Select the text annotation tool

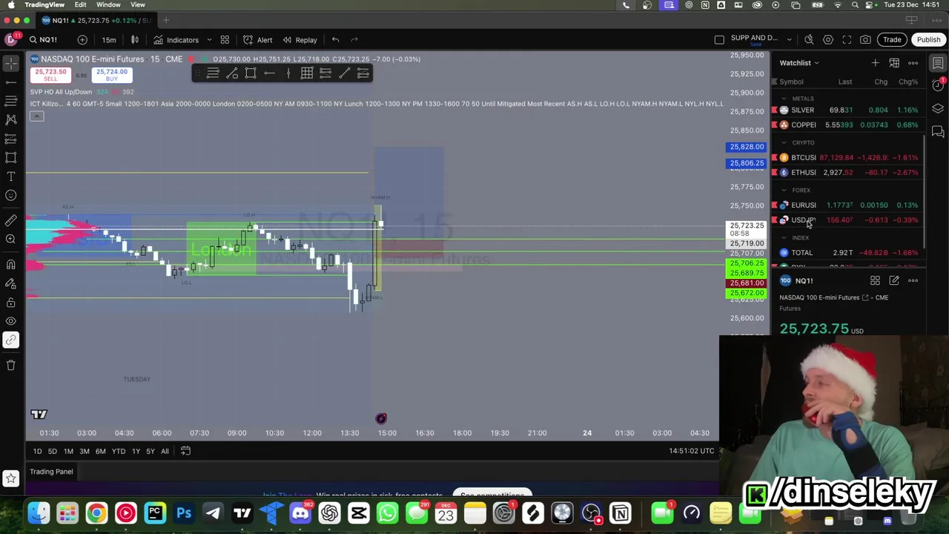[x=11, y=177]
